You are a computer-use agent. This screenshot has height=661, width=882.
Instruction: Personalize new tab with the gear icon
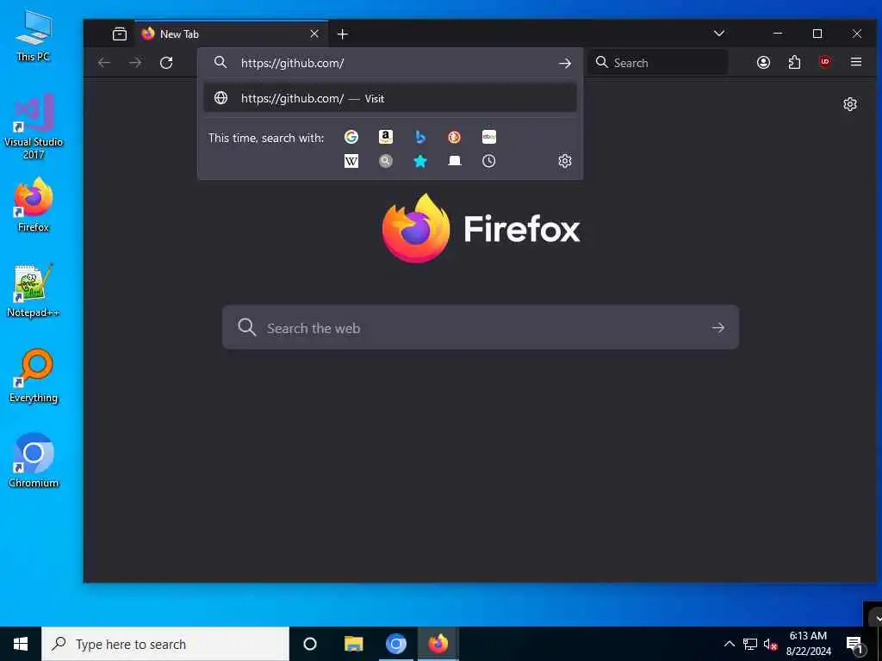(850, 104)
